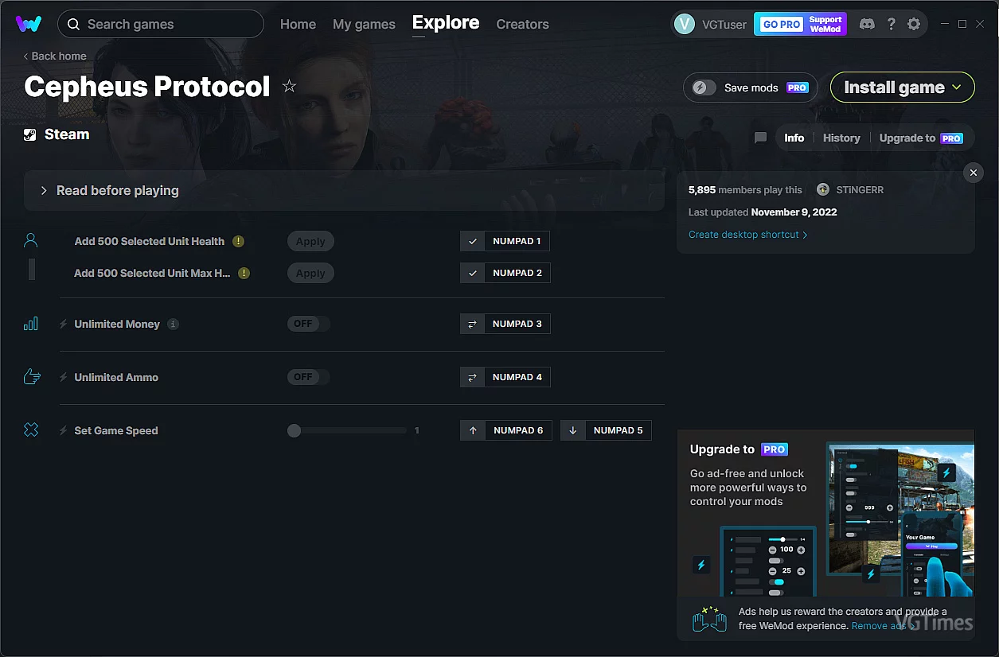
Task: Click the checkmark icon for NUMPAD 2 hotkey
Action: [473, 273]
